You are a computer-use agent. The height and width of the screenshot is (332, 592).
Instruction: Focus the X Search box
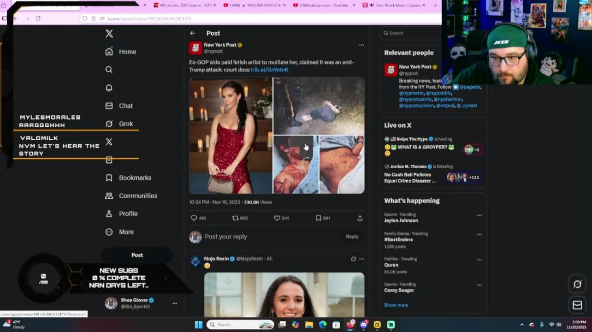411,33
